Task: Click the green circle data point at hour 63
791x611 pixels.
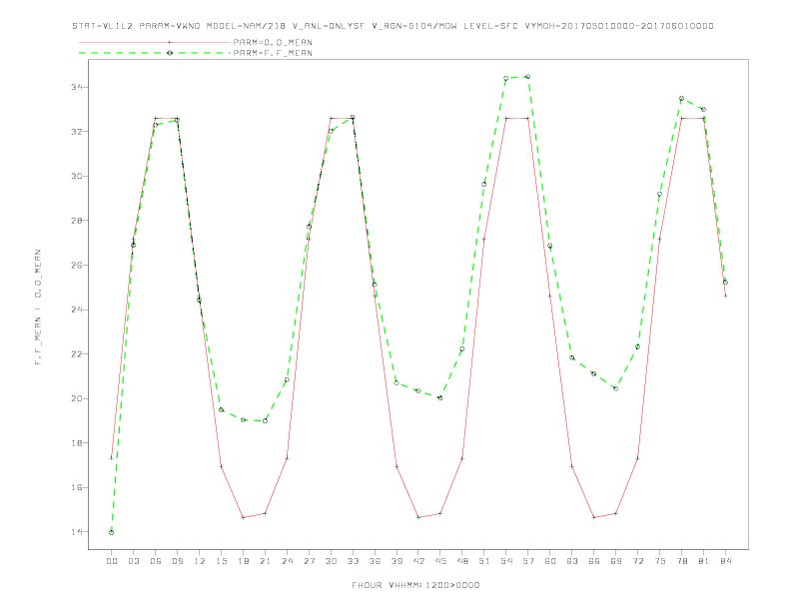Action: (x=572, y=357)
